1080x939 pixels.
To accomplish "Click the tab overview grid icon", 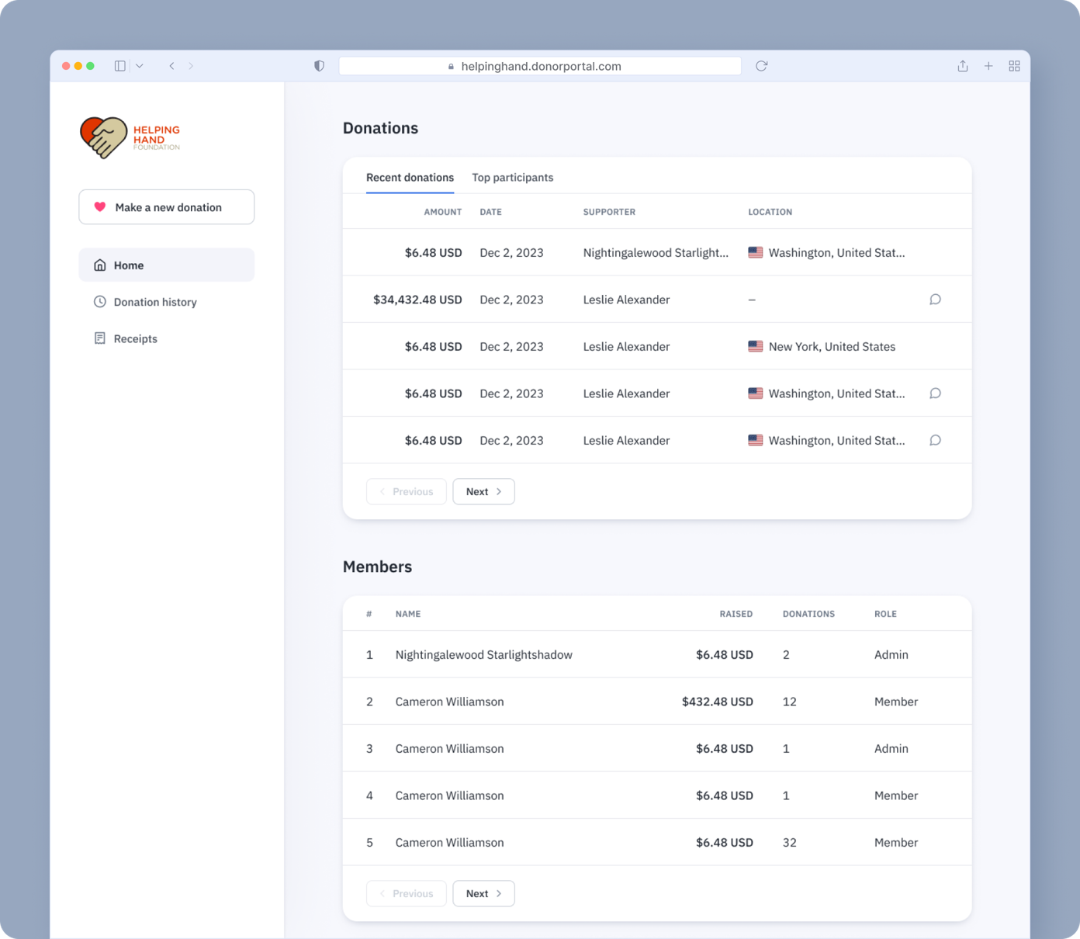I will click(1014, 66).
